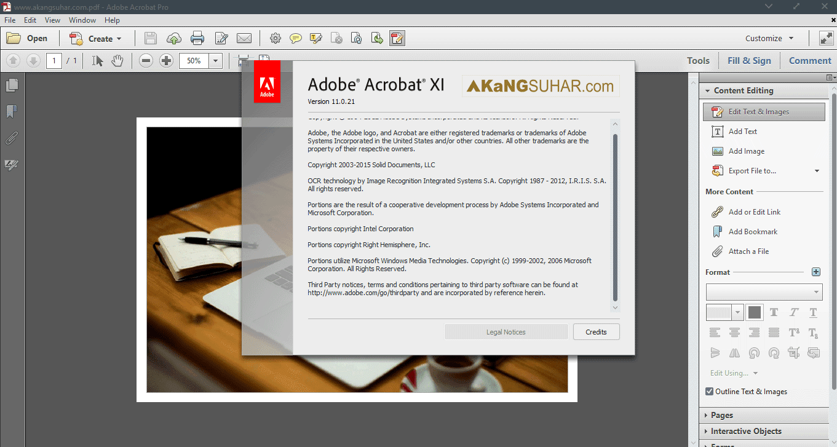
Task: Click the gray text color swatch
Action: coord(755,312)
